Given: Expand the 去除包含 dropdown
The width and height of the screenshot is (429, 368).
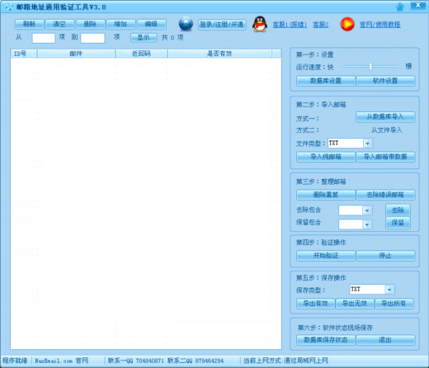Looking at the screenshot, I should 367,210.
